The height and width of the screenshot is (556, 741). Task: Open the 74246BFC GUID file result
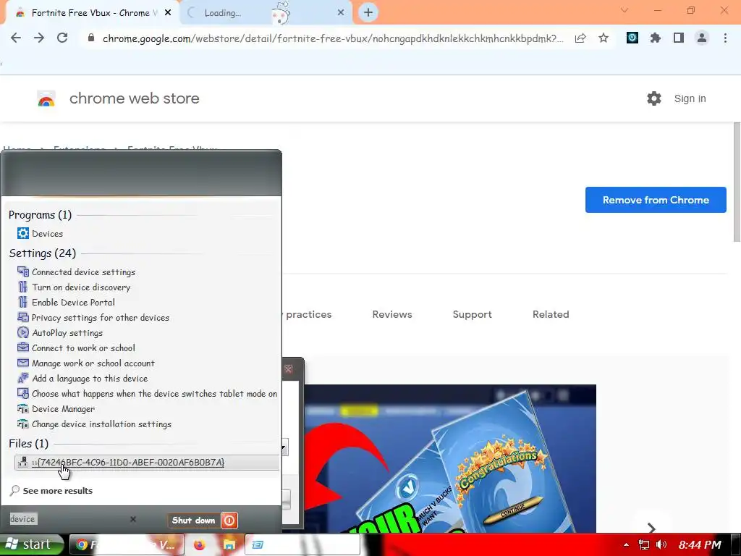pyautogui.click(x=147, y=463)
